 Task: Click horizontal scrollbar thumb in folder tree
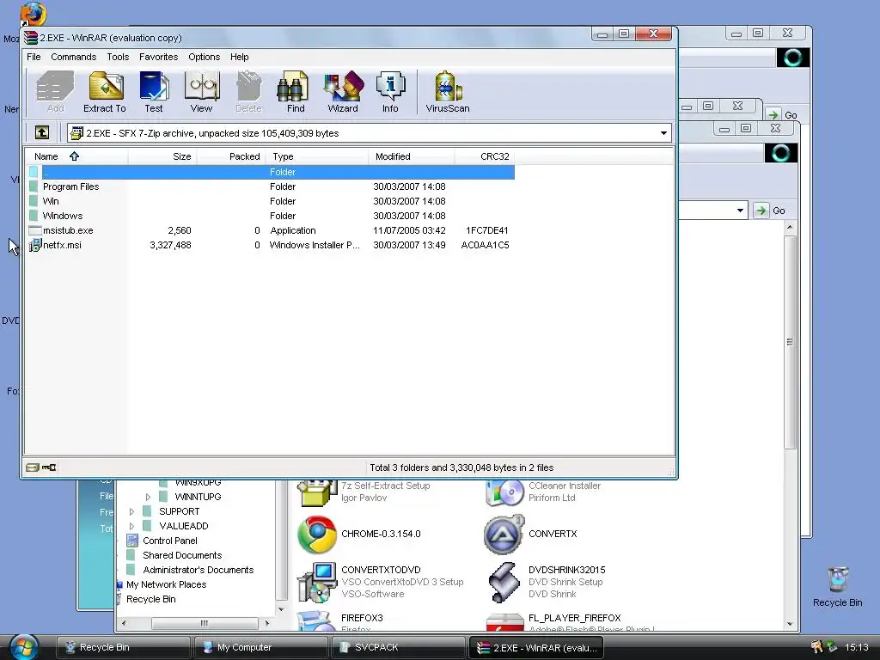[205, 623]
